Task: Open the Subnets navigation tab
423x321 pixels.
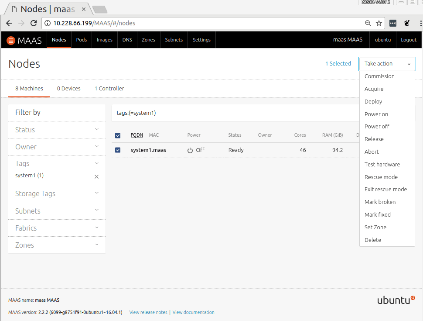Action: 174,40
